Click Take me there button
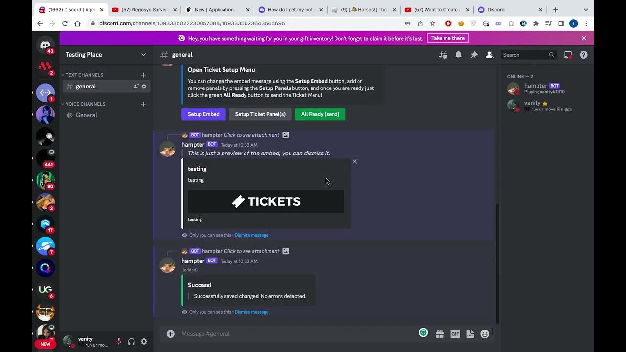This screenshot has height=352, width=626. [447, 38]
